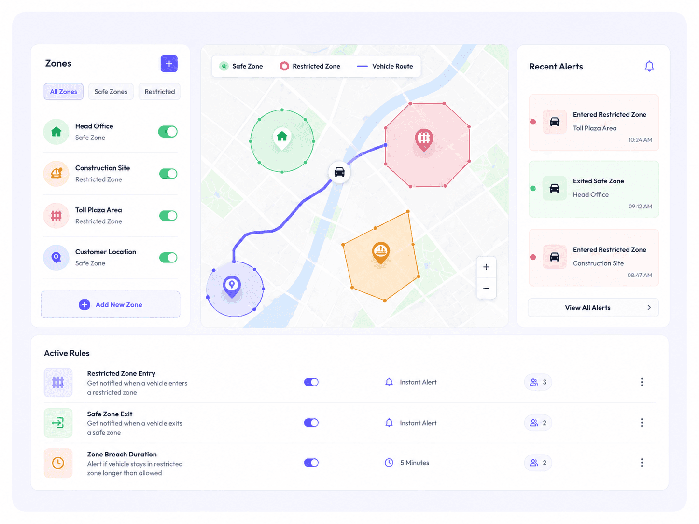The height and width of the screenshot is (524, 699).
Task: Open recipients badge in Safe Zone Exit row
Action: (x=538, y=423)
